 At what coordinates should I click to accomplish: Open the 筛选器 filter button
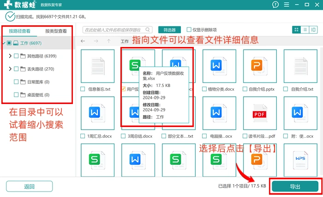click(169, 30)
